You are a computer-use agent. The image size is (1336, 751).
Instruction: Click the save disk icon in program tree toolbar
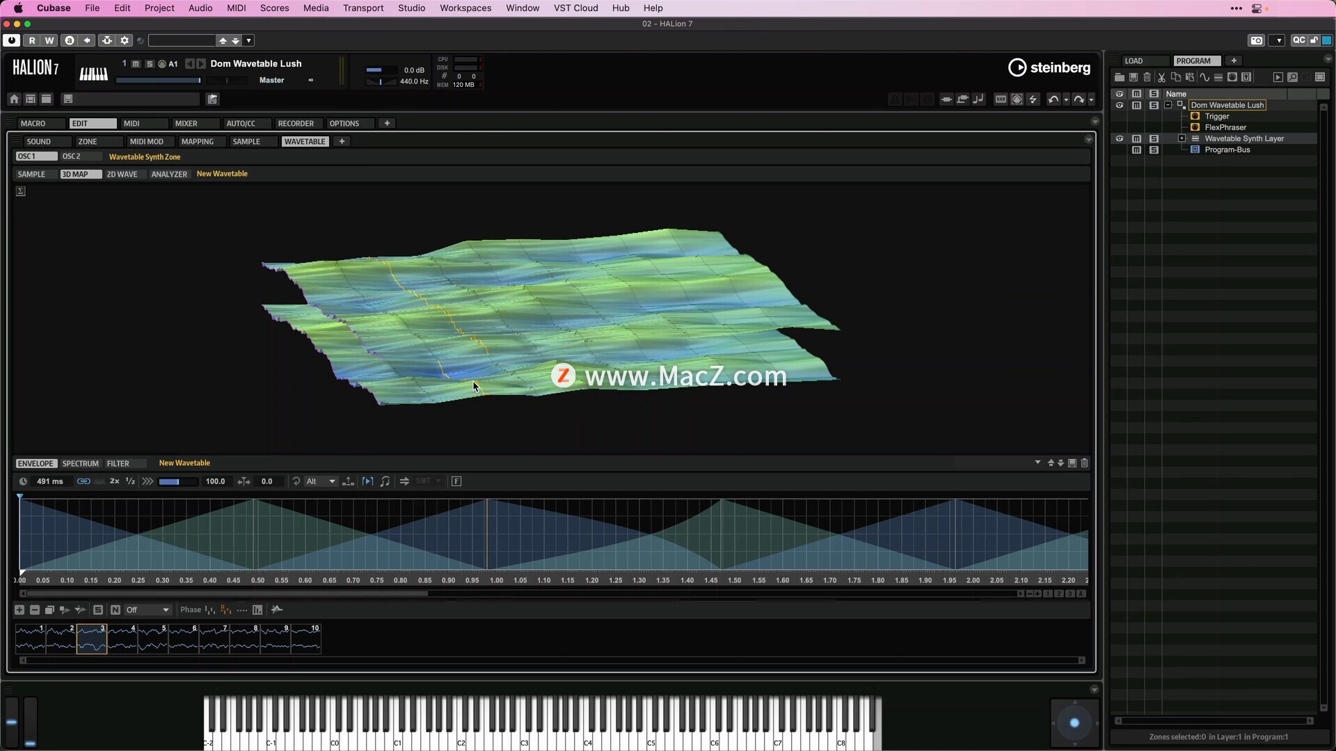(x=1134, y=77)
